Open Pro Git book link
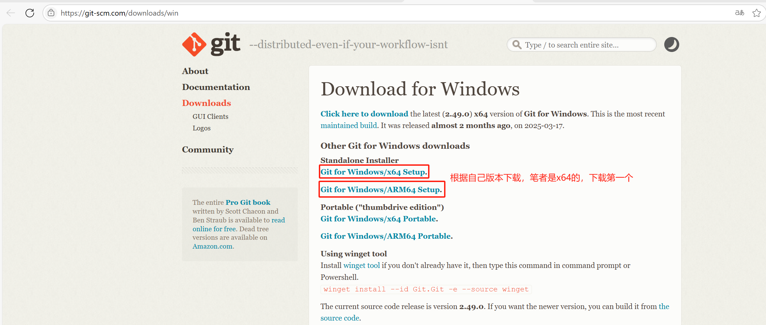 click(248, 202)
